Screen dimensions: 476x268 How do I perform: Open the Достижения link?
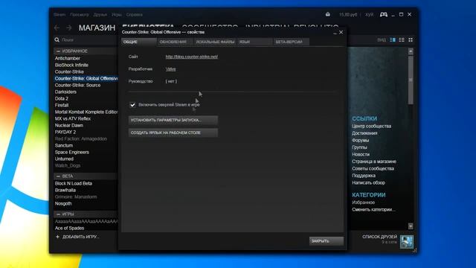pyautogui.click(x=364, y=133)
